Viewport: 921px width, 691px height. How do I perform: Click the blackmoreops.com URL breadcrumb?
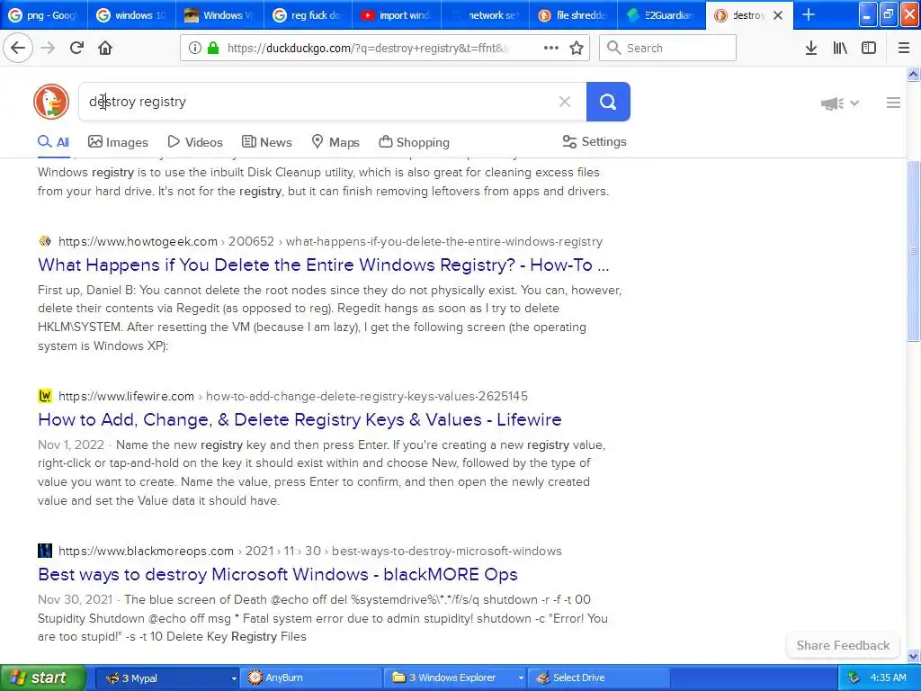point(310,551)
